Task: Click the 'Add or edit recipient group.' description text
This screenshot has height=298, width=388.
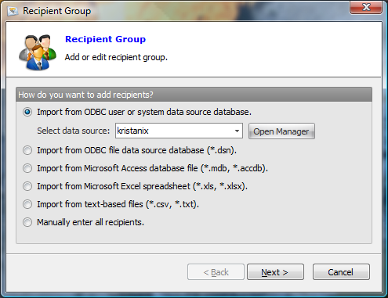Action: coord(116,57)
